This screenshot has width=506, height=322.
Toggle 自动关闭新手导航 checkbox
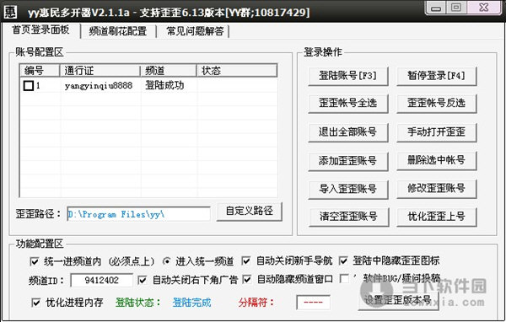pyautogui.click(x=246, y=260)
